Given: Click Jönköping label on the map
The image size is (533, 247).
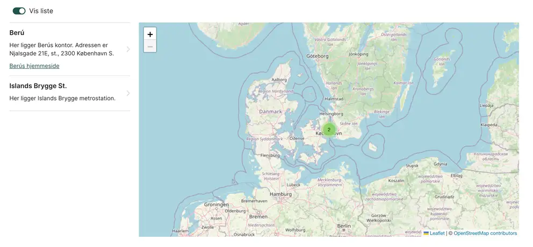Looking at the screenshot, I should [358, 54].
